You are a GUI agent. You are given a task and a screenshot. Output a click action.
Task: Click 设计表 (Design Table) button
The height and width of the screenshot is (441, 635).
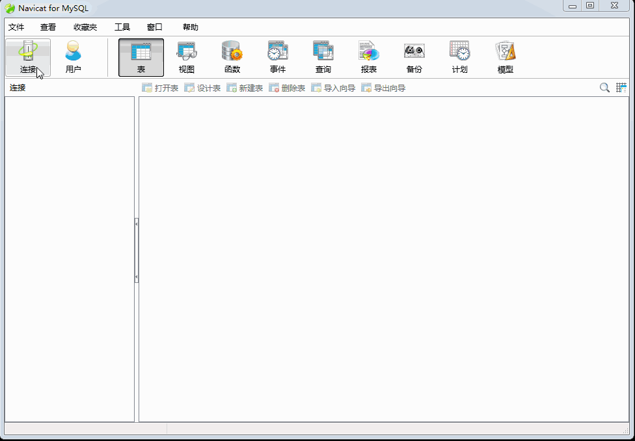202,88
